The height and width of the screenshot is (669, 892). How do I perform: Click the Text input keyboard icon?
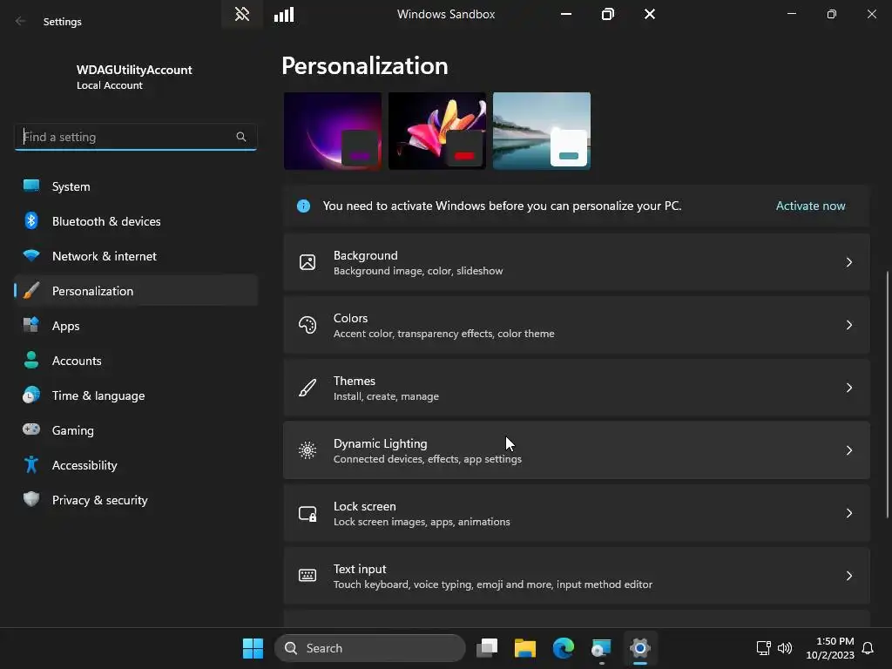tap(307, 576)
